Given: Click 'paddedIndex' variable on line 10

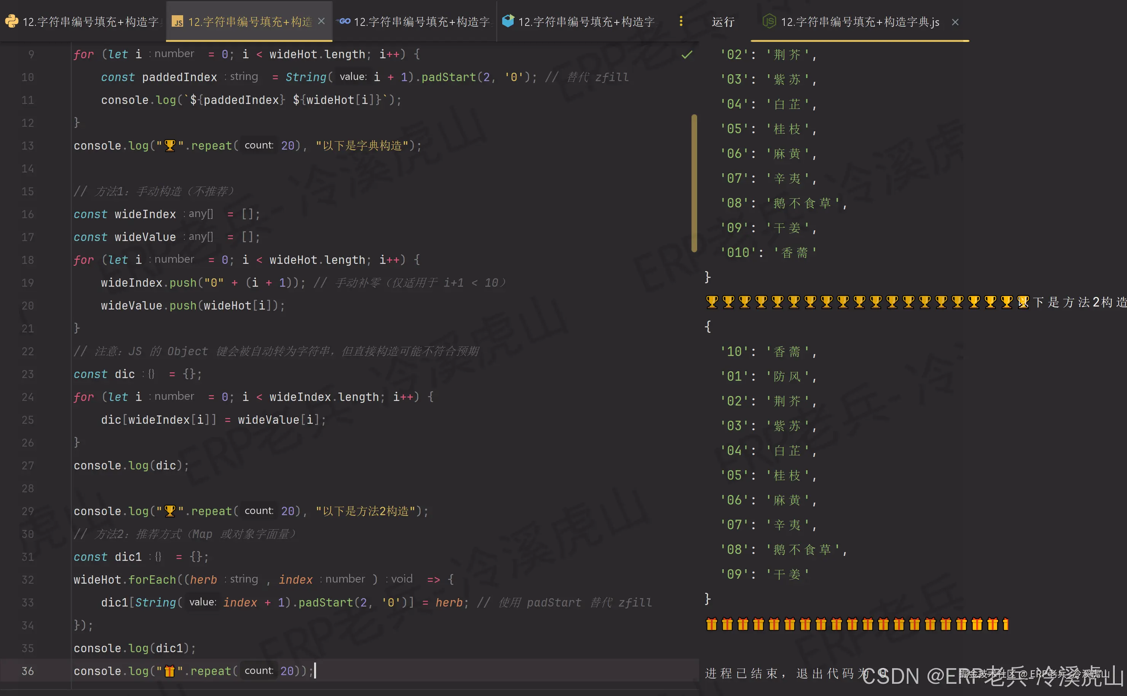Looking at the screenshot, I should point(179,77).
